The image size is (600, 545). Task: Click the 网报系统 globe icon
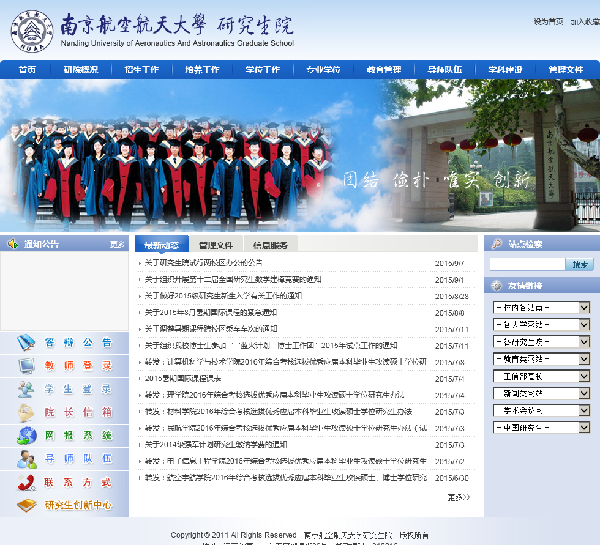click(26, 436)
